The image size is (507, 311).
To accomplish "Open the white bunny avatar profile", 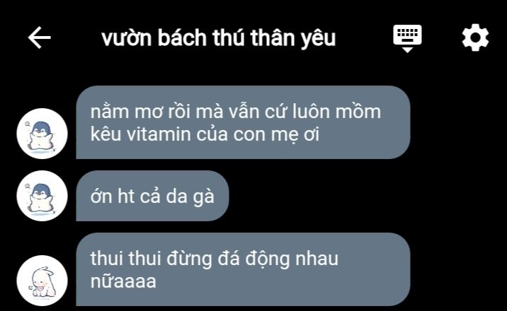I will [42, 281].
